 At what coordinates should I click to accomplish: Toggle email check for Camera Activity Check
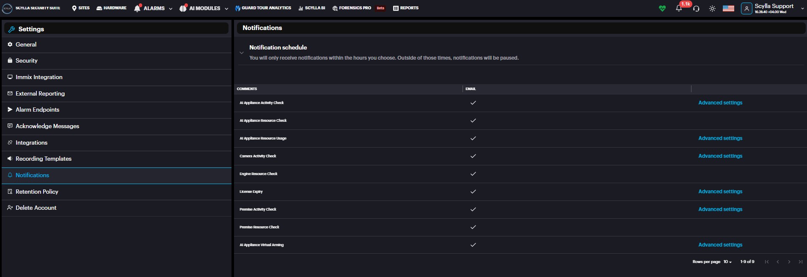coord(473,156)
